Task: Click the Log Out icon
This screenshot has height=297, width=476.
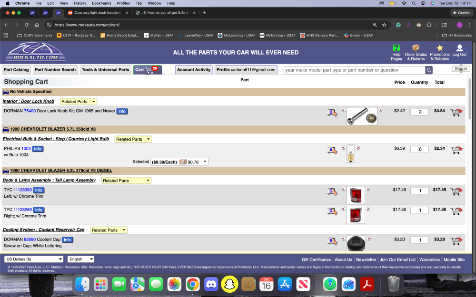Action: click(x=459, y=52)
